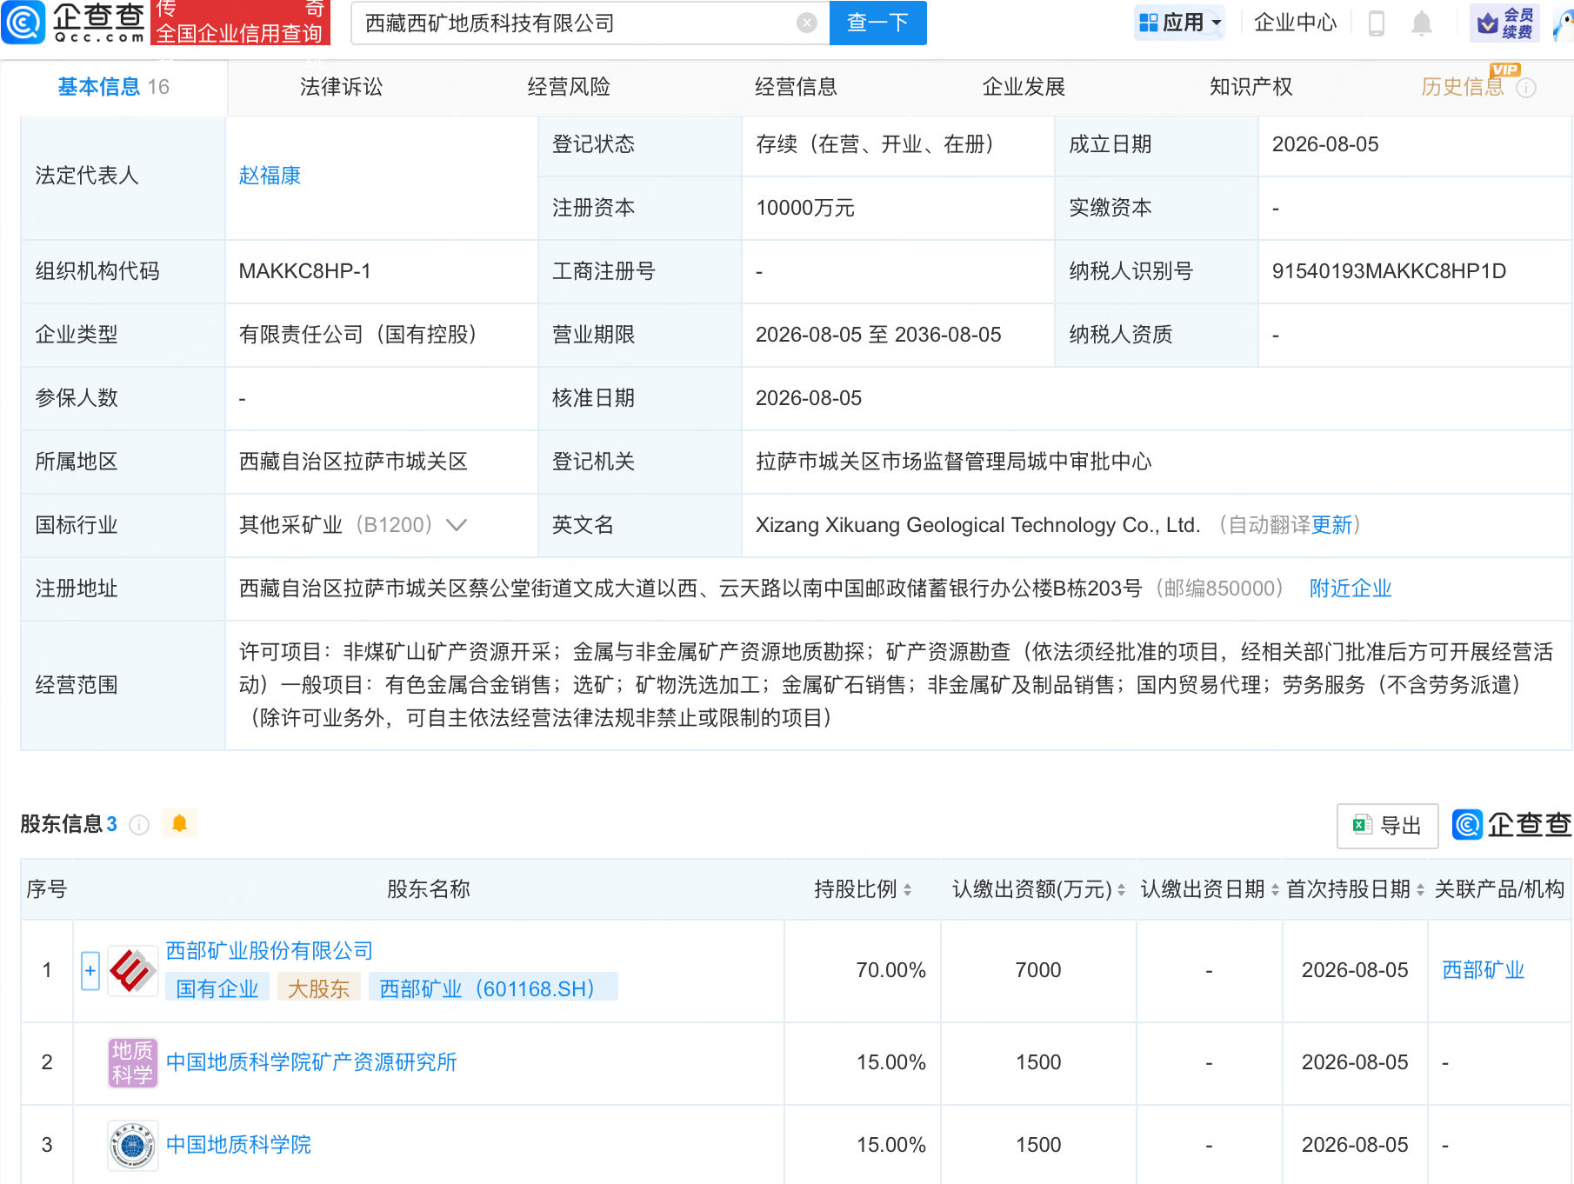Open 西部矿业股份有限公司 shareholder link
1574x1184 pixels.
point(270,951)
